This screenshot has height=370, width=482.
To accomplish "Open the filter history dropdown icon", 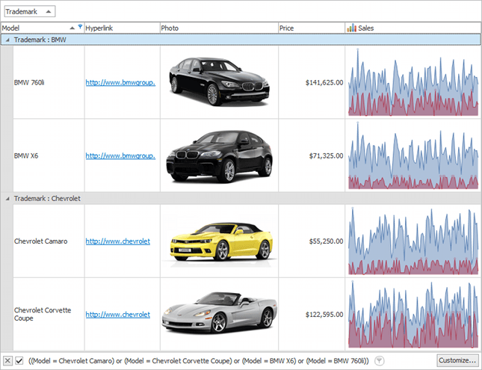I will (x=379, y=361).
